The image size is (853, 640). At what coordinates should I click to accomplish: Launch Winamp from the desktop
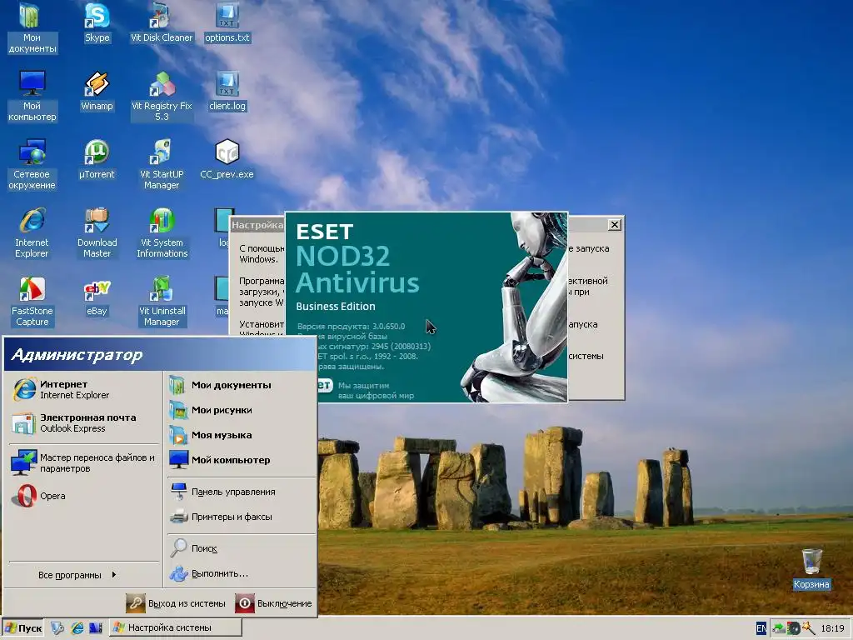coord(97,92)
